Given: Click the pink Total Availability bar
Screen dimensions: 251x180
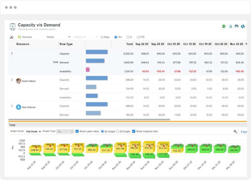Looking at the screenshot, I should [88, 69].
